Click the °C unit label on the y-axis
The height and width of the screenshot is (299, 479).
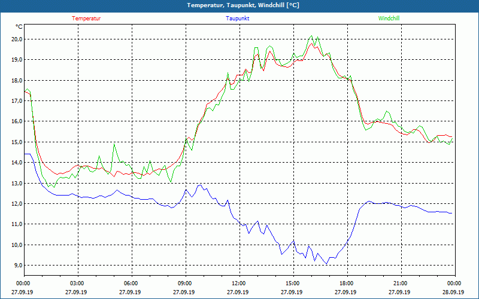point(19,27)
